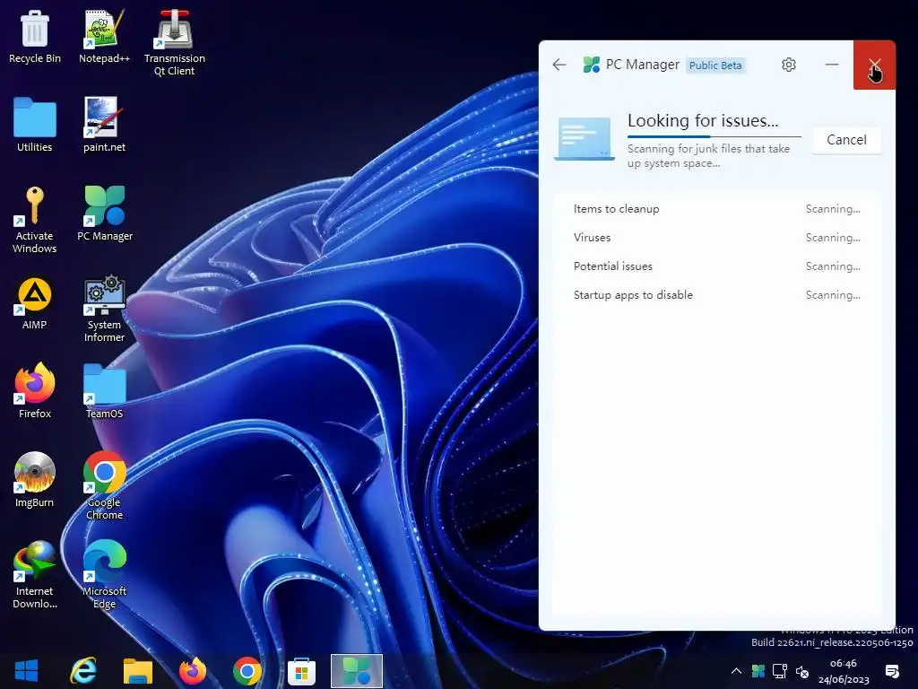Select the 'Viruses' scan row
Viewport: 918px width, 689px height.
pyautogui.click(x=716, y=237)
